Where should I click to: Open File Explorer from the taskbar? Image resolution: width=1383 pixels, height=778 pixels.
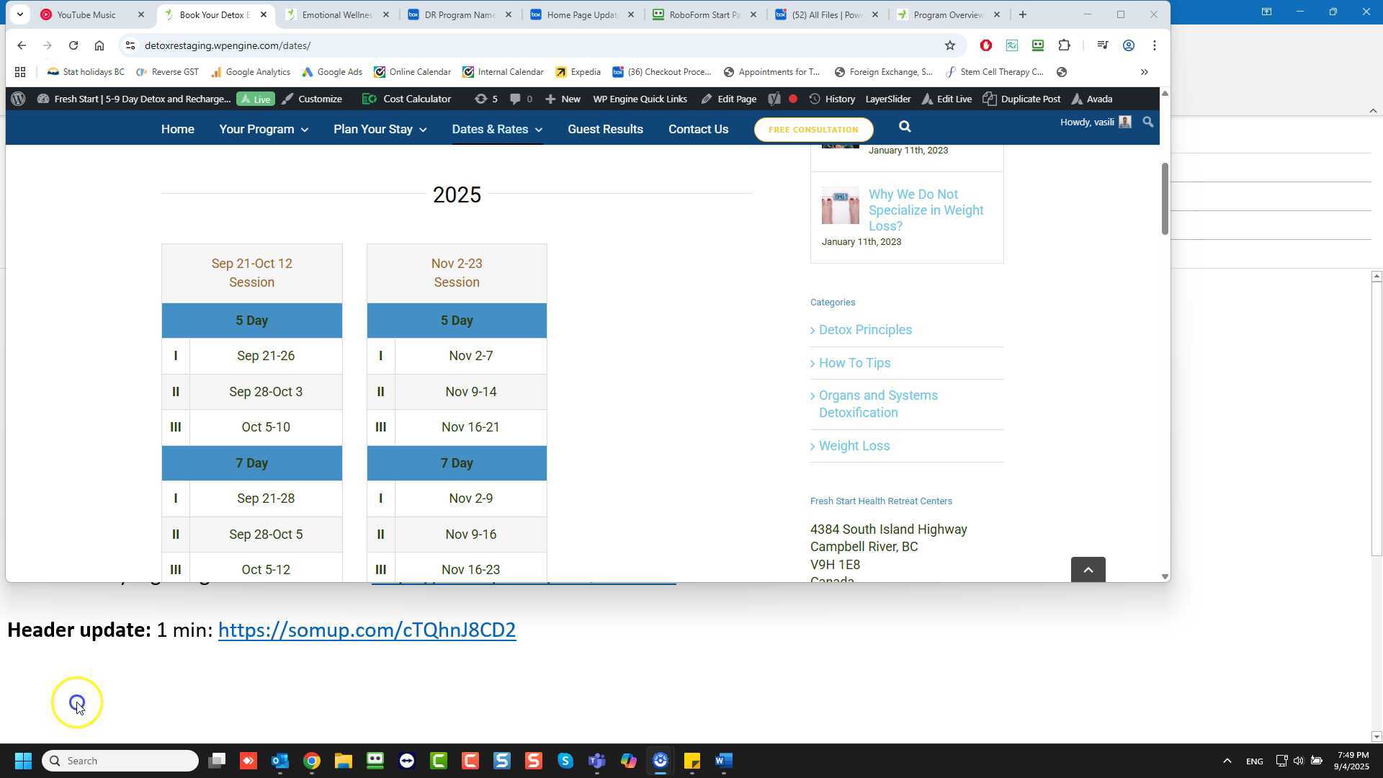pos(343,761)
